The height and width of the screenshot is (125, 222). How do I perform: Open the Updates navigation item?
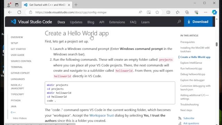tap(76, 22)
